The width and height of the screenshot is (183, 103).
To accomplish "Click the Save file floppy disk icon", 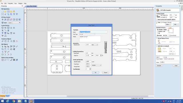I will 8,11.
